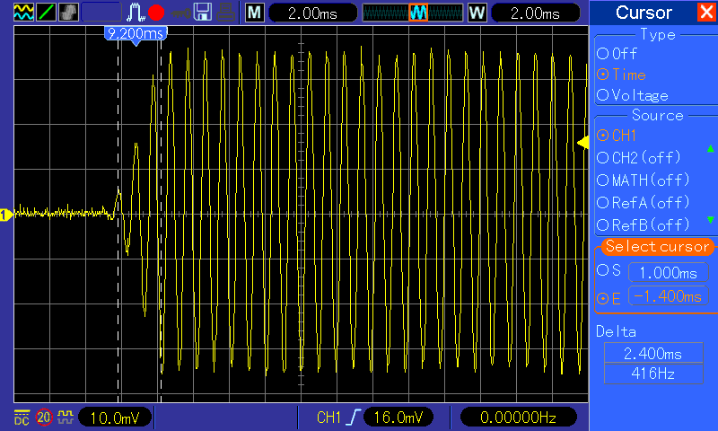Viewport: 718px width, 431px height.
Task: Close the Cursor menu panel
Action: (706, 13)
